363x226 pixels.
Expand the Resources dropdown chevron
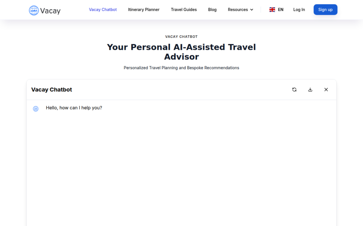click(x=252, y=10)
